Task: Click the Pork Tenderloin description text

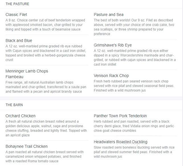Action: coord(134,126)
